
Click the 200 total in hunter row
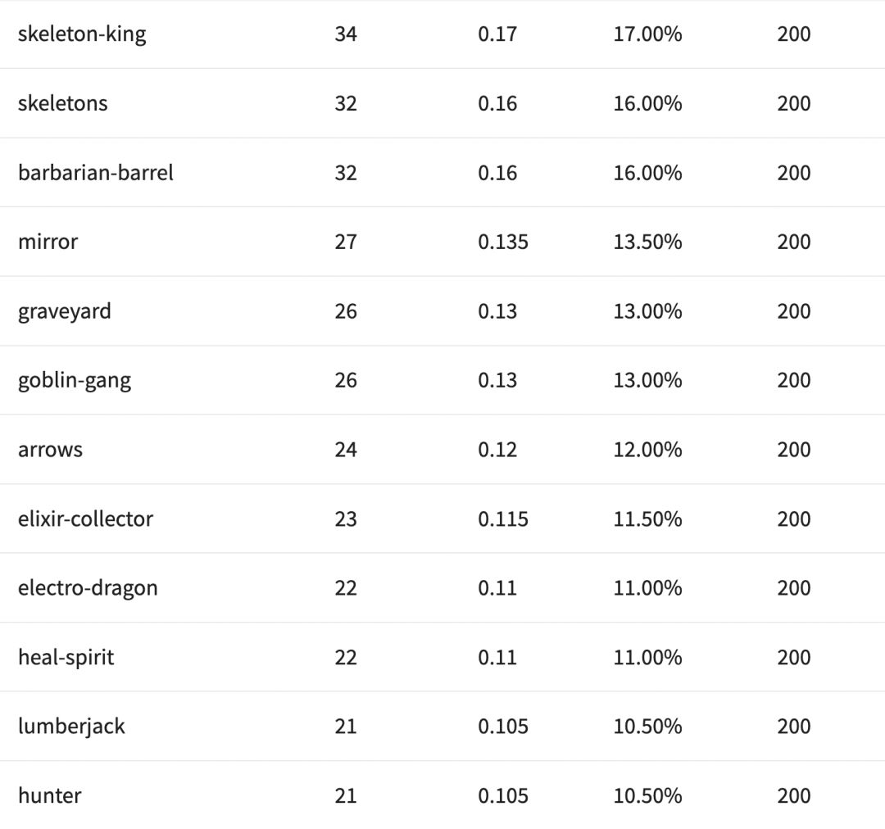pos(793,795)
